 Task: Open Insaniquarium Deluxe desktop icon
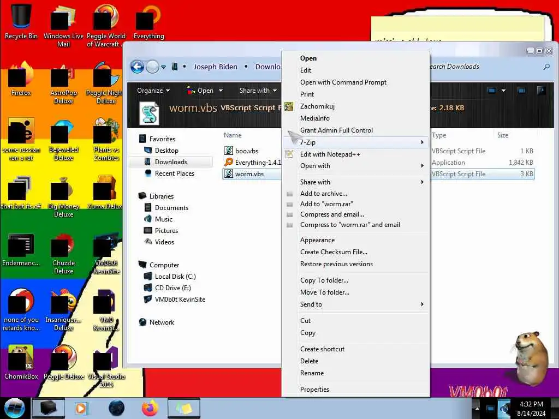click(63, 310)
